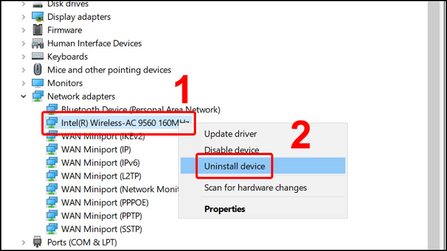
Task: Click the Display adapters icon
Action: point(37,17)
